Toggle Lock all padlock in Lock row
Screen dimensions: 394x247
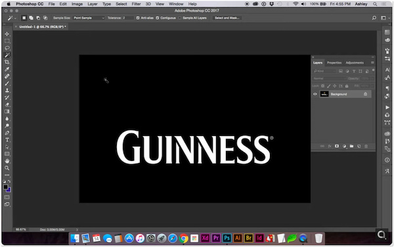[347, 86]
